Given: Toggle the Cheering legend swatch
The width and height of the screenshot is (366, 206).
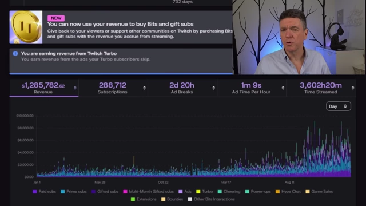Looking at the screenshot, I should 220,192.
